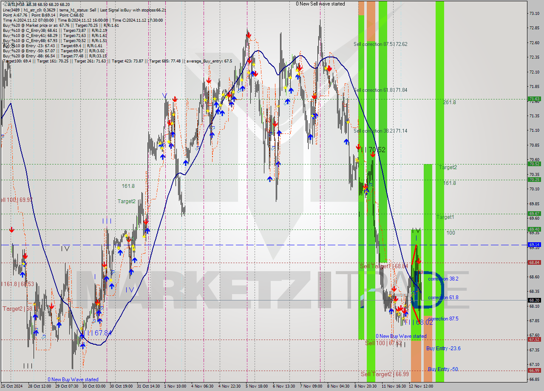This screenshot has width=544, height=391.
Task: Select green price tag 69.67 on axis
Action: 534,214
